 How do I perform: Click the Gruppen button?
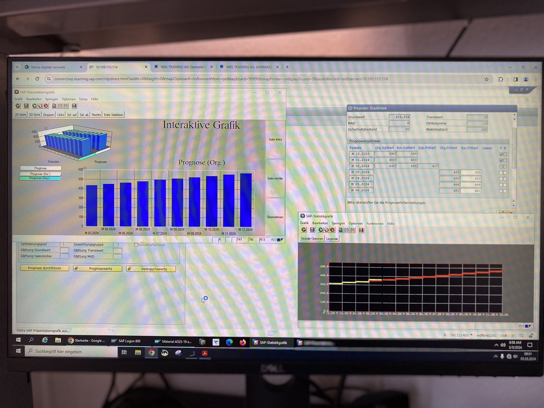tap(49, 115)
